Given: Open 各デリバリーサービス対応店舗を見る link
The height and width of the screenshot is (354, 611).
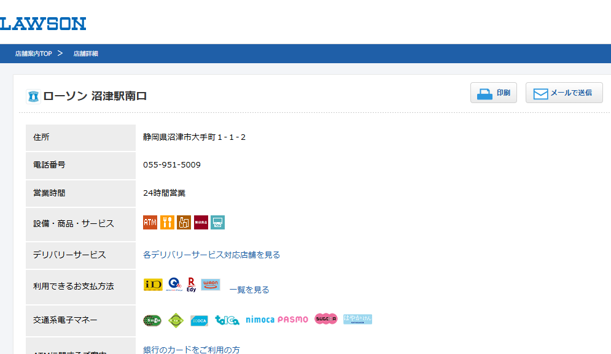Looking at the screenshot, I should [211, 255].
